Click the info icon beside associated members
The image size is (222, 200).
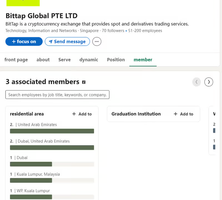pyautogui.click(x=84, y=82)
